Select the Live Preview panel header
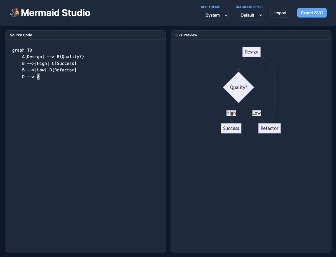The width and height of the screenshot is (336, 257). pos(186,35)
